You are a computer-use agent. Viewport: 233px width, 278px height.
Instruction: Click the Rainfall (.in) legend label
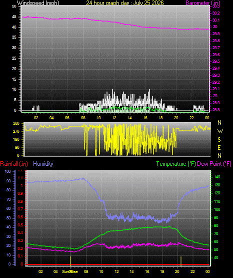(x=14, y=164)
